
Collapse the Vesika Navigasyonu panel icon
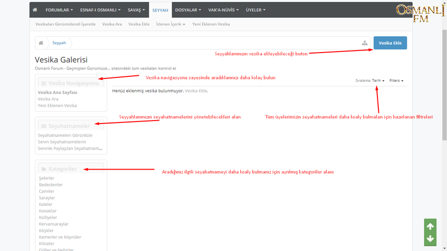pos(44,83)
